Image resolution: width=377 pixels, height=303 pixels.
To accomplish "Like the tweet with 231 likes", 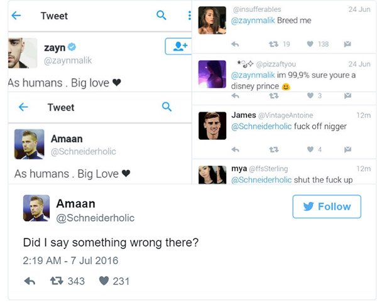I will 104,281.
